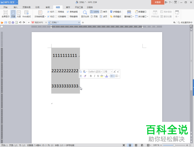Save document with the floppy icon

point(6,22)
